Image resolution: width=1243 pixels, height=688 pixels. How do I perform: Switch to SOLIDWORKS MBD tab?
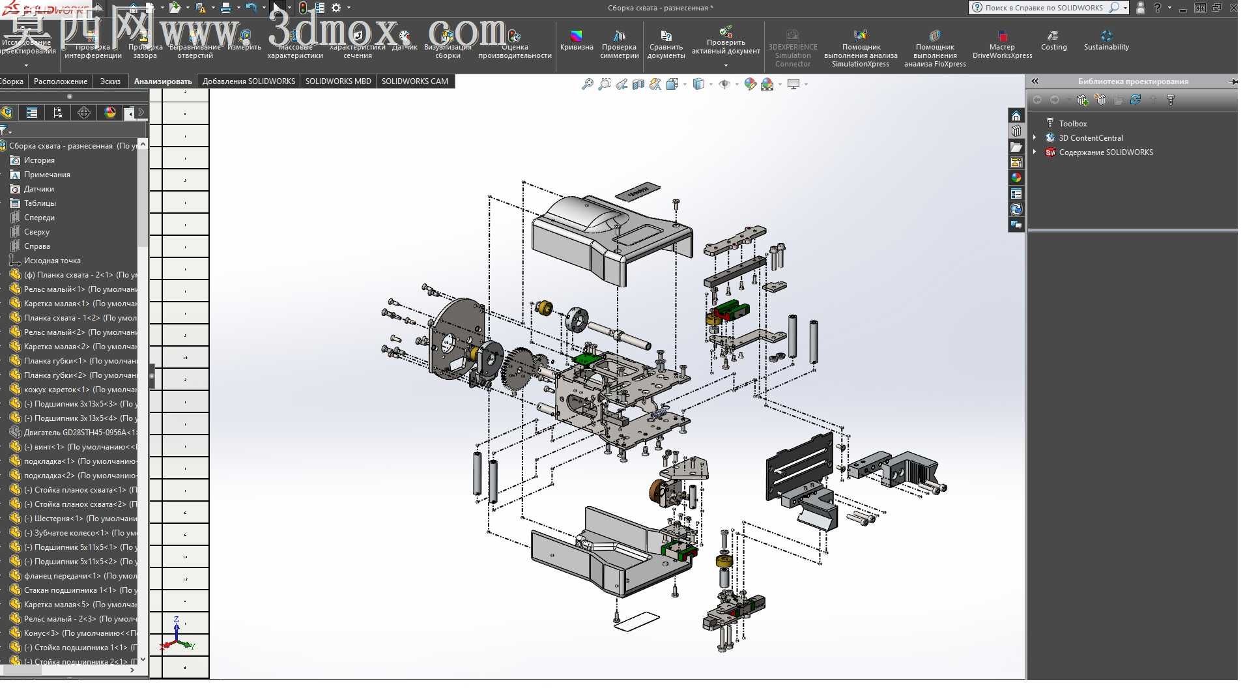[338, 81]
